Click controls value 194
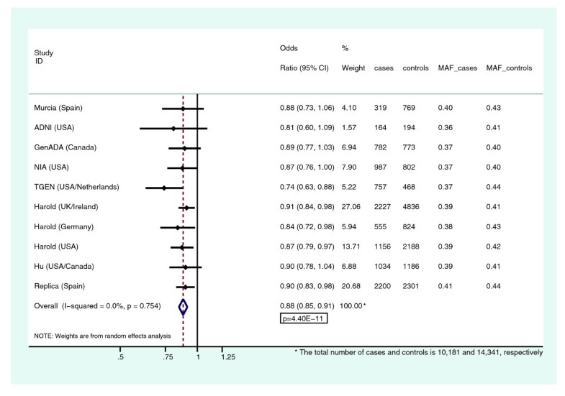This screenshot has height=396, width=565. point(409,128)
